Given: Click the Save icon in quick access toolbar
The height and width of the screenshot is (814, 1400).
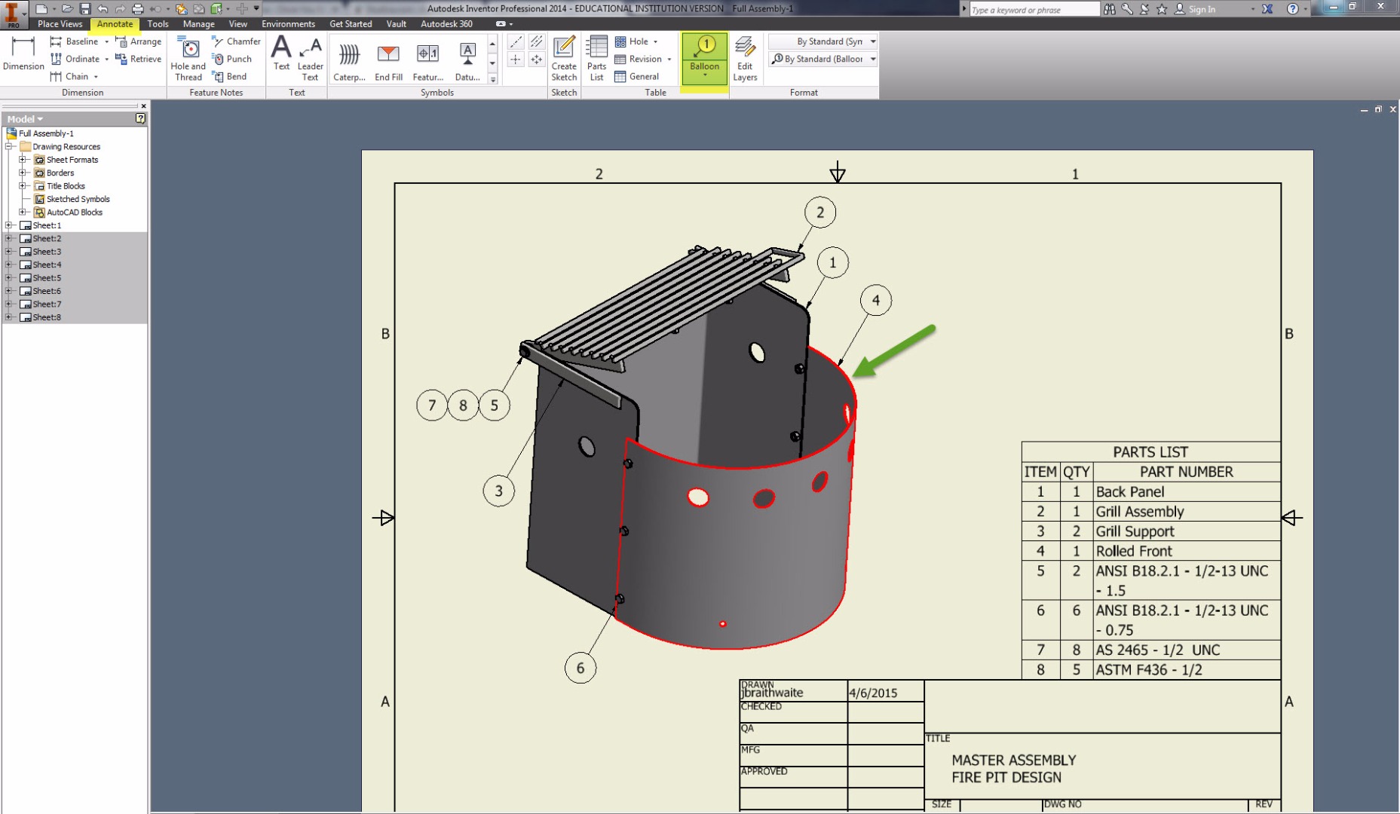Looking at the screenshot, I should [x=84, y=9].
